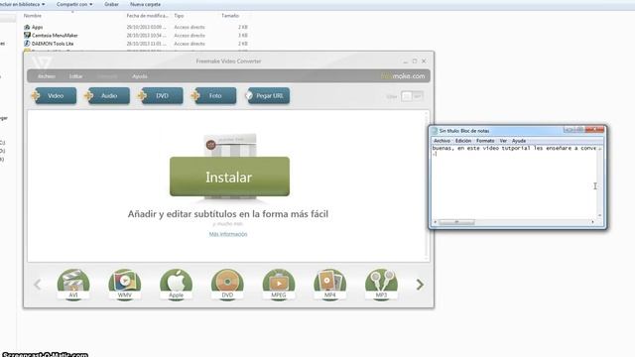The height and width of the screenshot is (357, 635).
Task: Add audio files with the Audio button
Action: tap(107, 96)
